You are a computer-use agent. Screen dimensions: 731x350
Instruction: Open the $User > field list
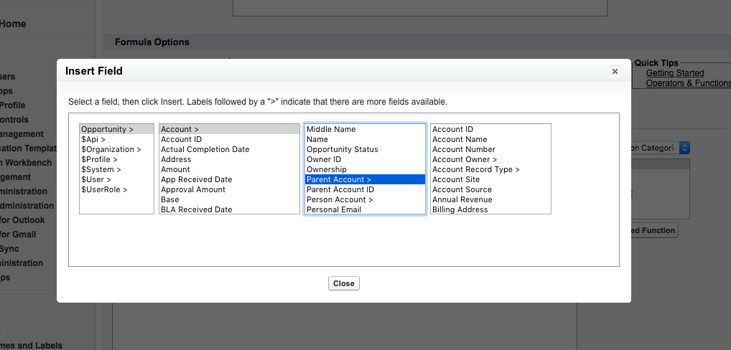pyautogui.click(x=96, y=179)
